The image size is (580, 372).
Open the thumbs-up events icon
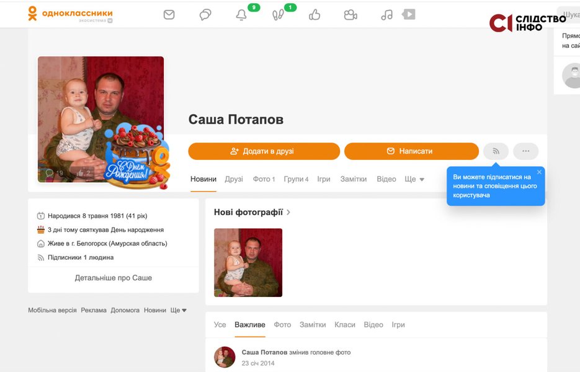pos(315,15)
